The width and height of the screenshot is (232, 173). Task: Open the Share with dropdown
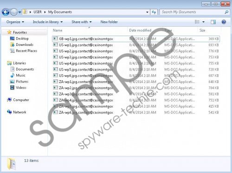click(82, 22)
